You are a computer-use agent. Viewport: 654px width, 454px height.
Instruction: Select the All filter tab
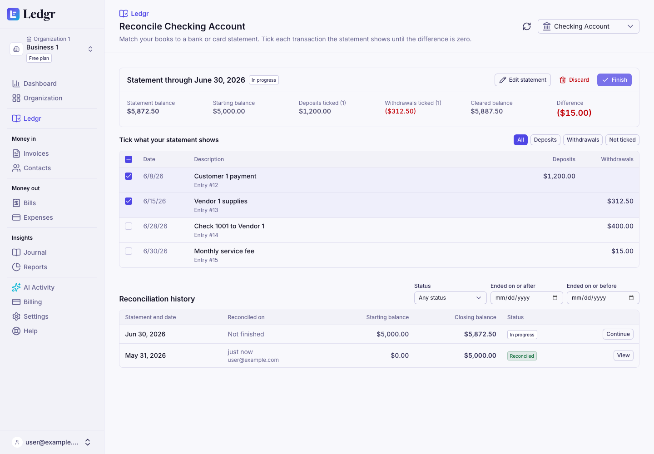pos(520,140)
